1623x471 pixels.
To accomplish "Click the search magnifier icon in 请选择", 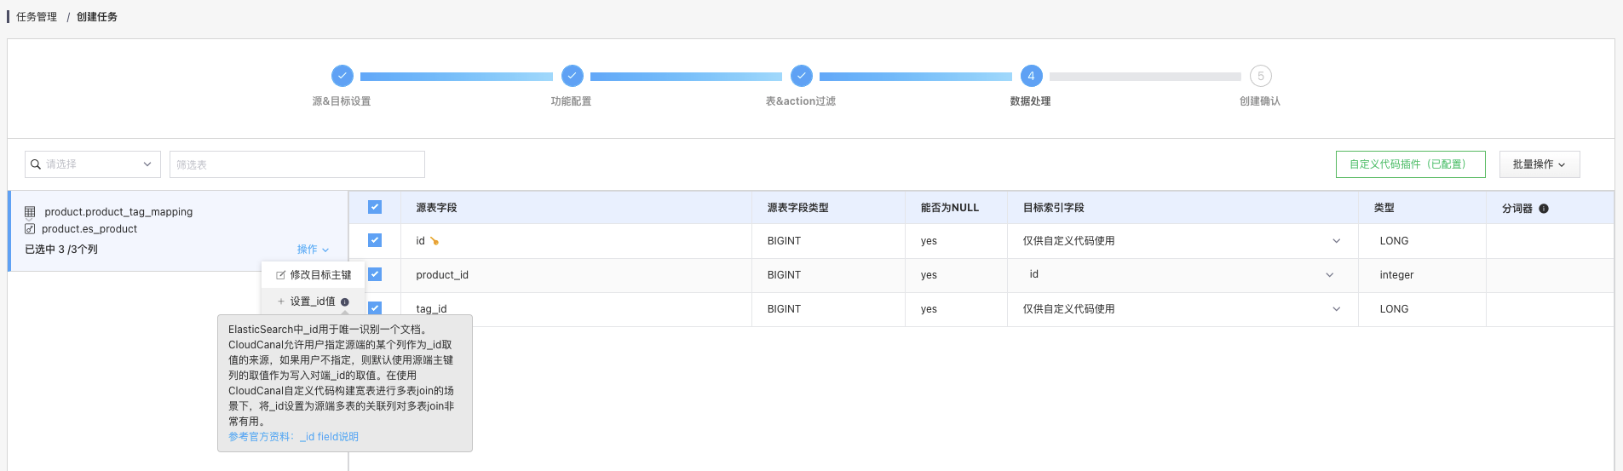I will [x=36, y=164].
